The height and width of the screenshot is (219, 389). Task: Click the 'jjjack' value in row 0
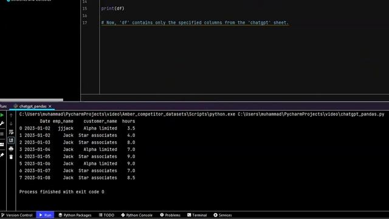point(66,128)
